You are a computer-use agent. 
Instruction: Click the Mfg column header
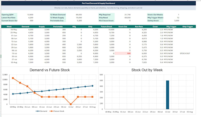74,27
